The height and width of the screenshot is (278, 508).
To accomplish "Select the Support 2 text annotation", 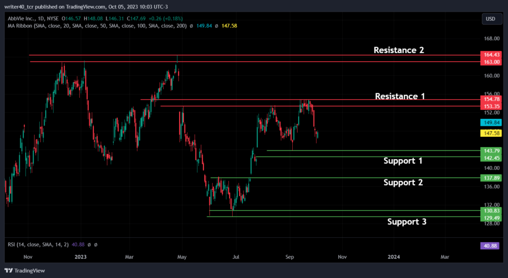I will pyautogui.click(x=403, y=182).
